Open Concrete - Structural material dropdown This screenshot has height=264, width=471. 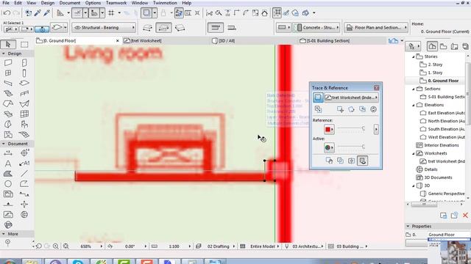pos(316,28)
